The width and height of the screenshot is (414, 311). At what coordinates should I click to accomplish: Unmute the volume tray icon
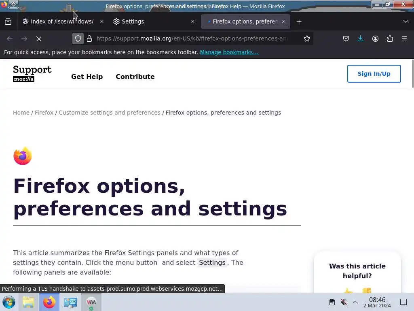tap(344, 302)
